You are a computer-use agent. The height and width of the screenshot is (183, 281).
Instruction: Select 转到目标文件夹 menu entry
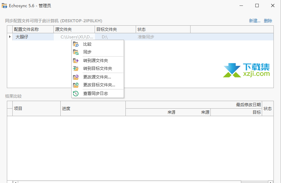coord(97,69)
